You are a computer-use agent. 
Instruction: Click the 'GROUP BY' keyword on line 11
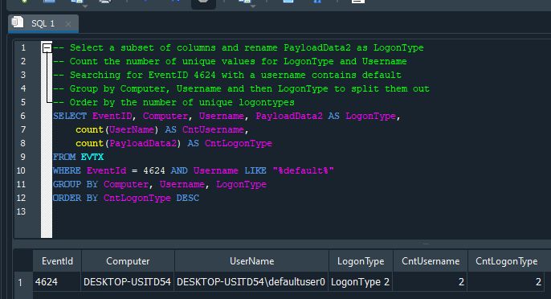(x=76, y=184)
